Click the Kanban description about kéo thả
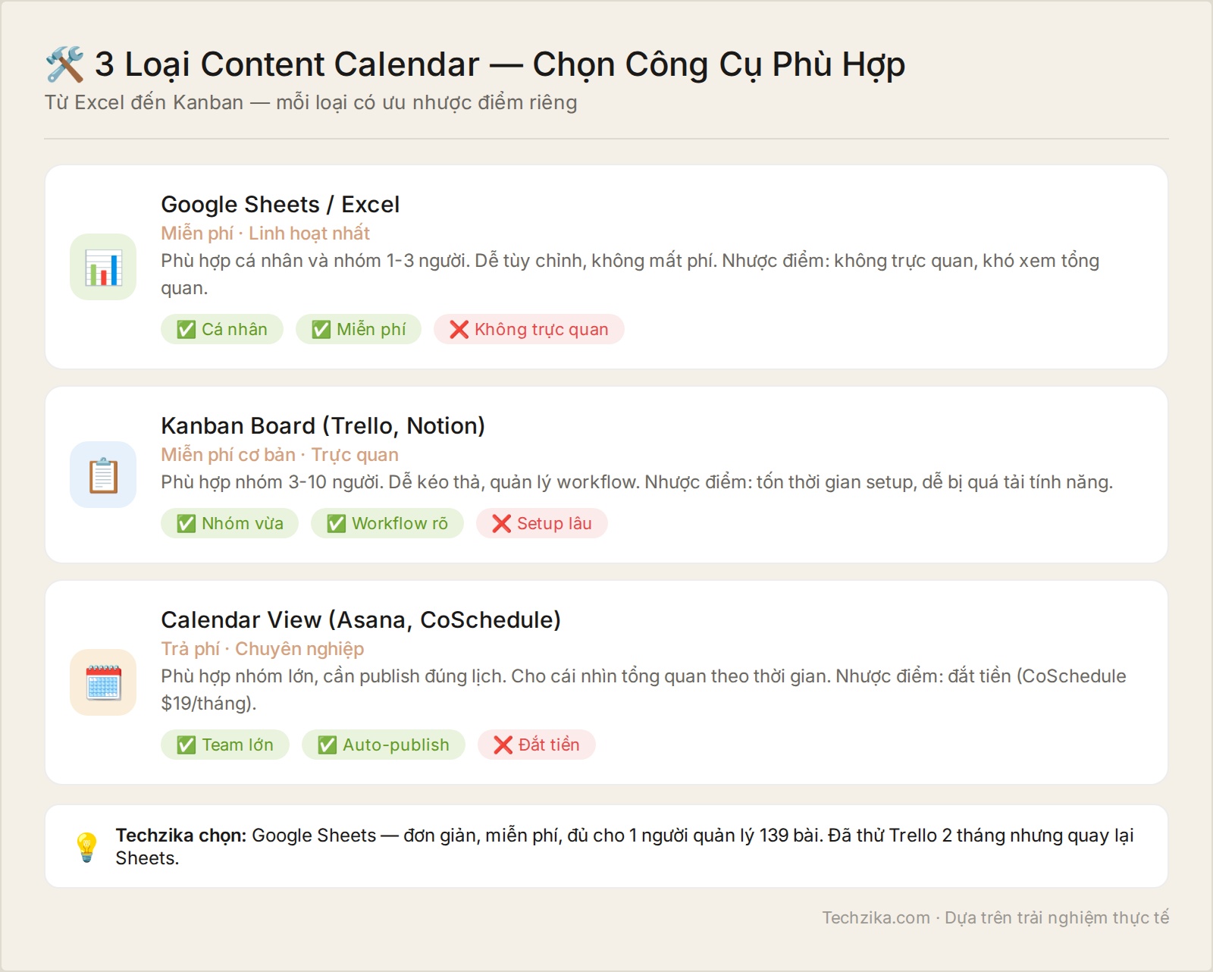The height and width of the screenshot is (972, 1213). pyautogui.click(x=637, y=482)
